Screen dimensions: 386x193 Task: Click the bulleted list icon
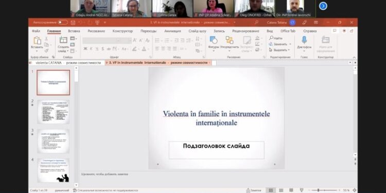tap(157, 41)
